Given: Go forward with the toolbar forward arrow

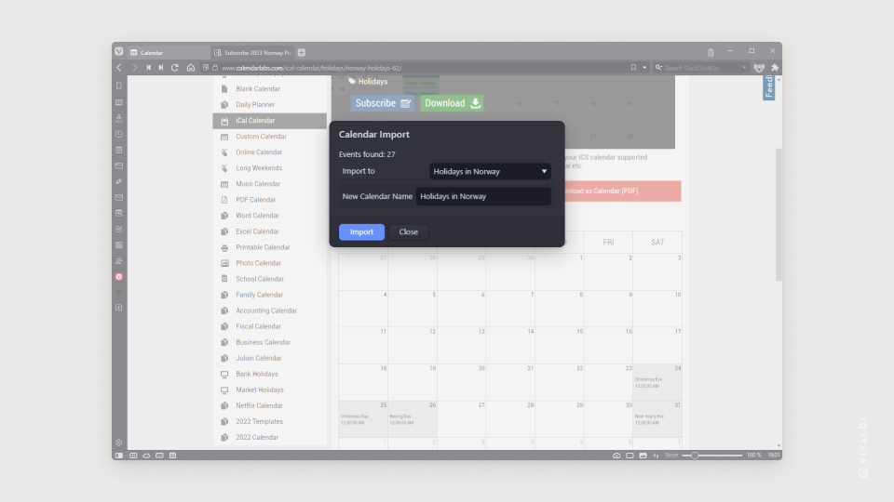Looking at the screenshot, I should [134, 68].
